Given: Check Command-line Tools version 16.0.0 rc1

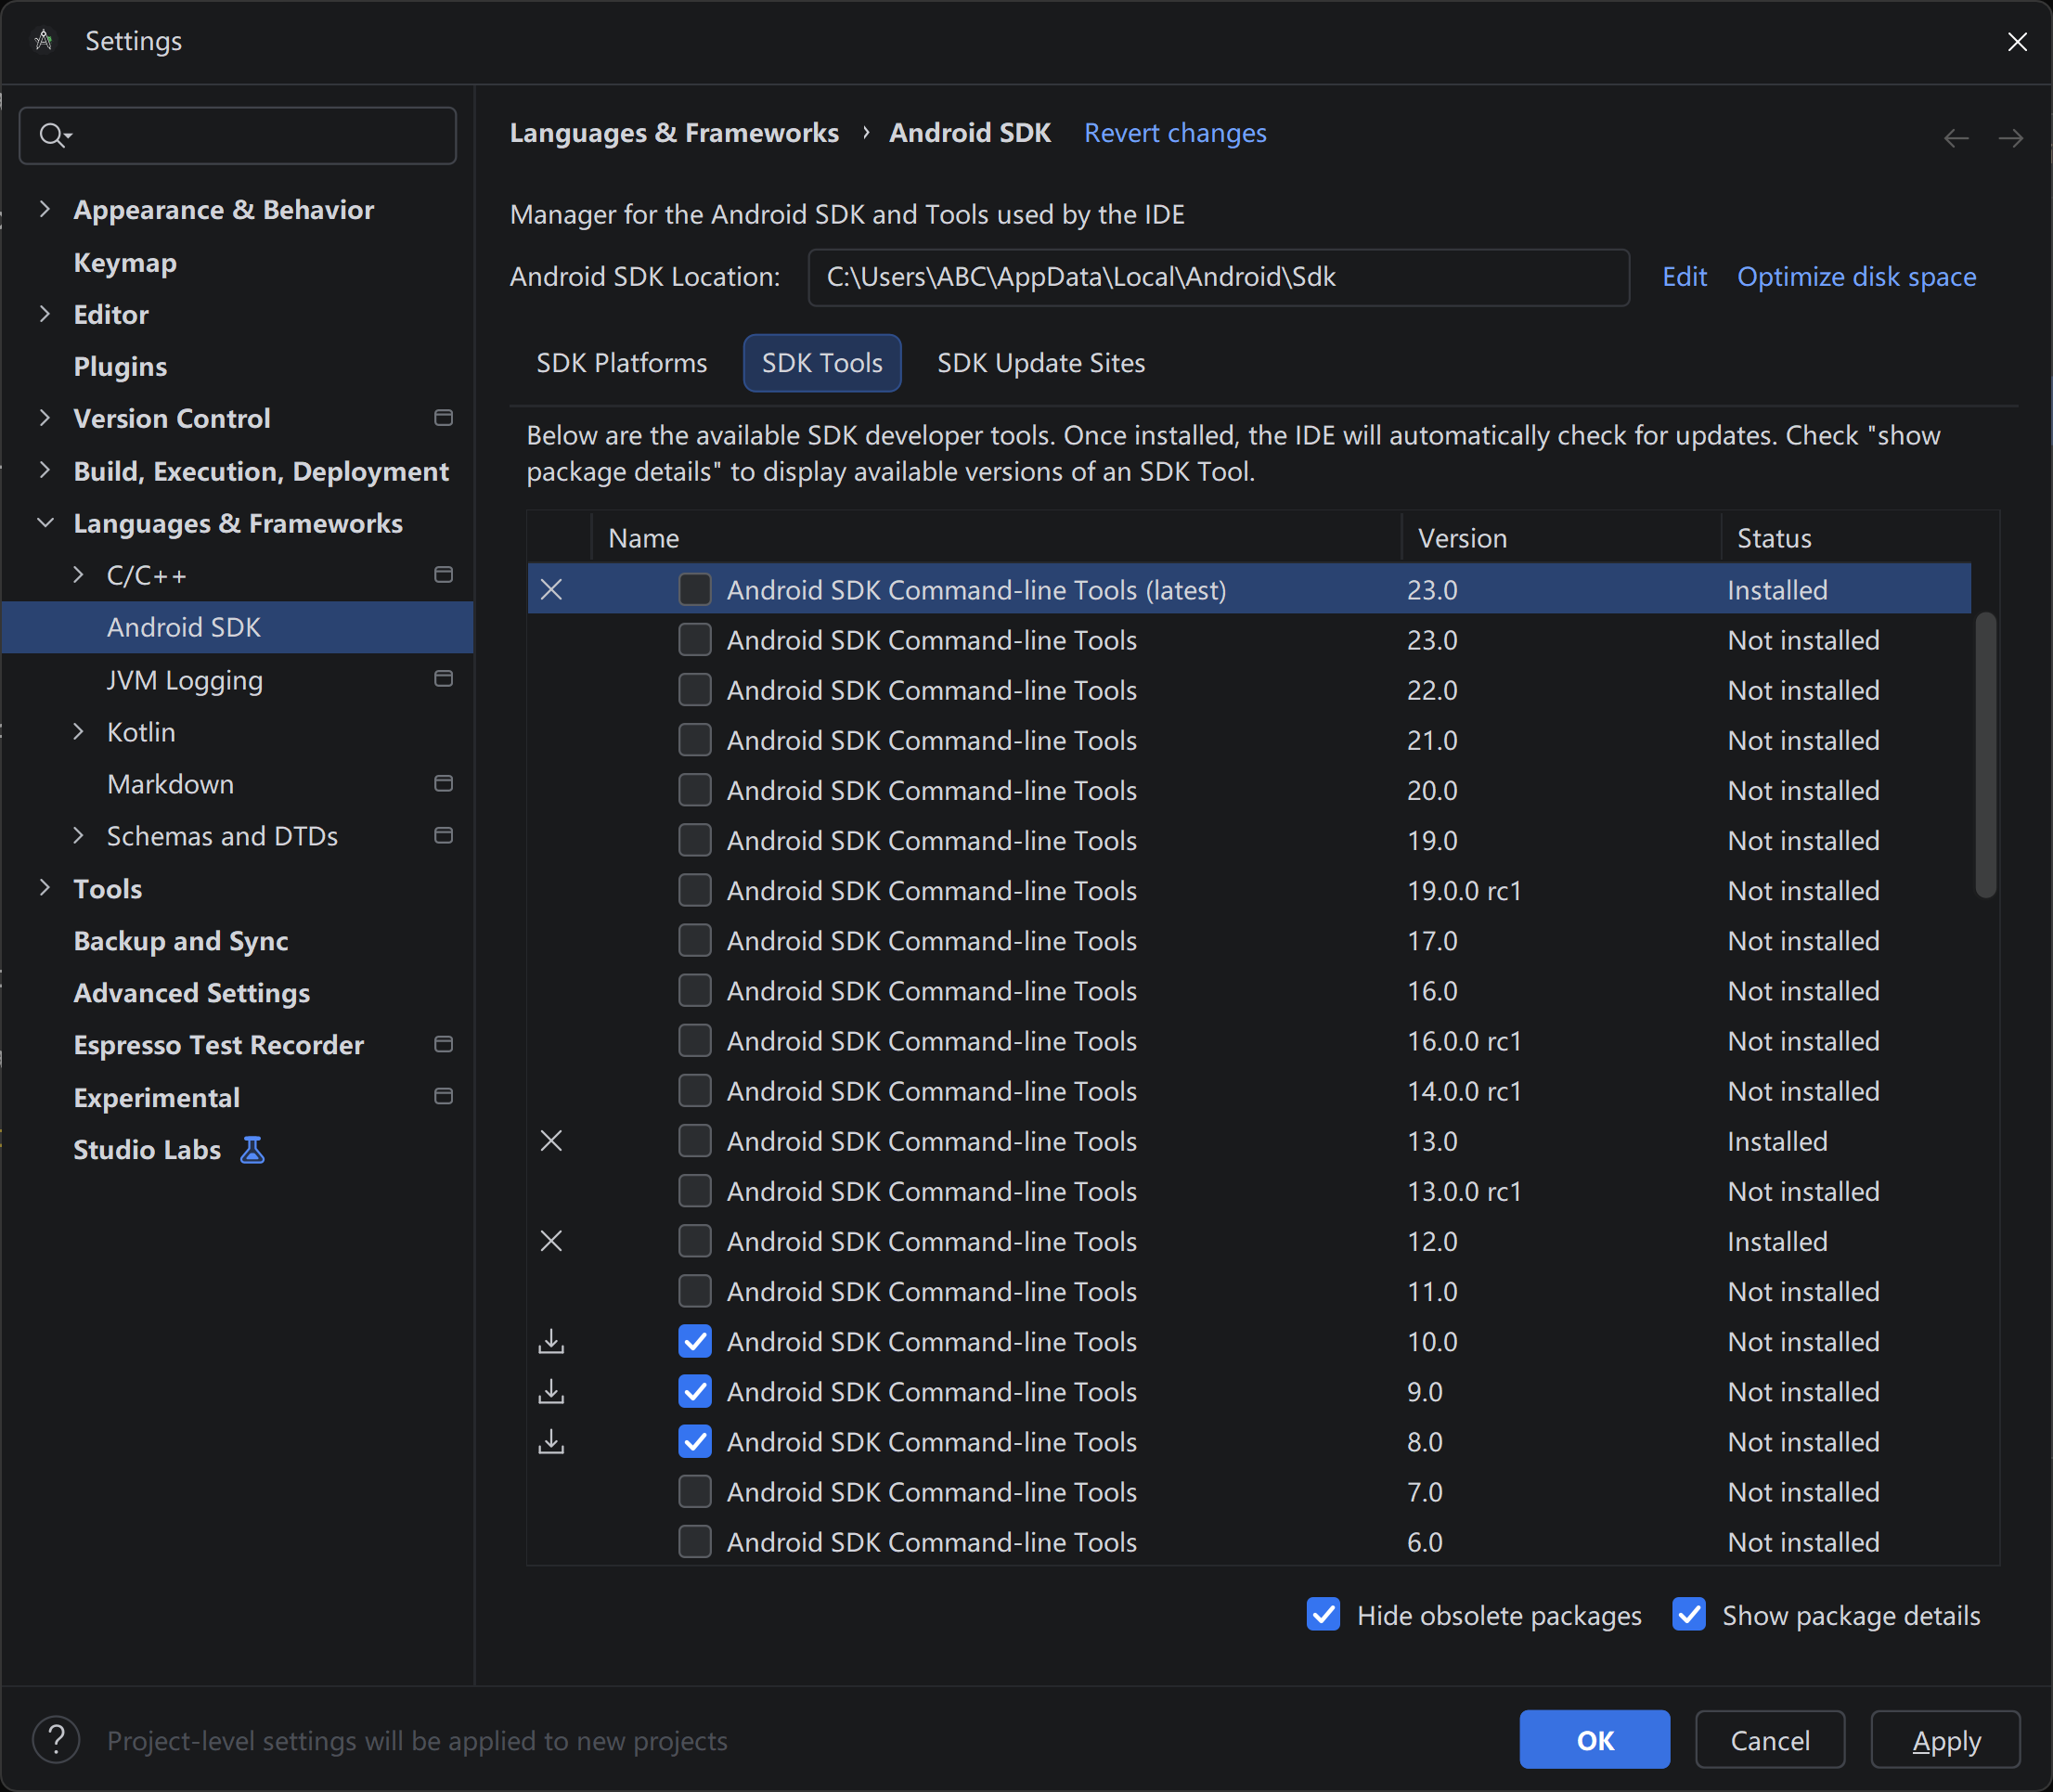Looking at the screenshot, I should [x=695, y=1041].
